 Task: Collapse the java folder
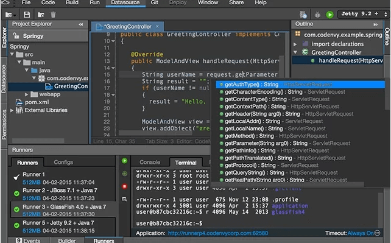click(x=26, y=70)
